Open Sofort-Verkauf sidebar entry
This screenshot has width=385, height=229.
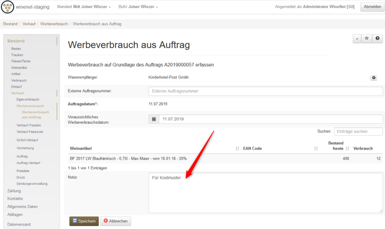coord(27,140)
